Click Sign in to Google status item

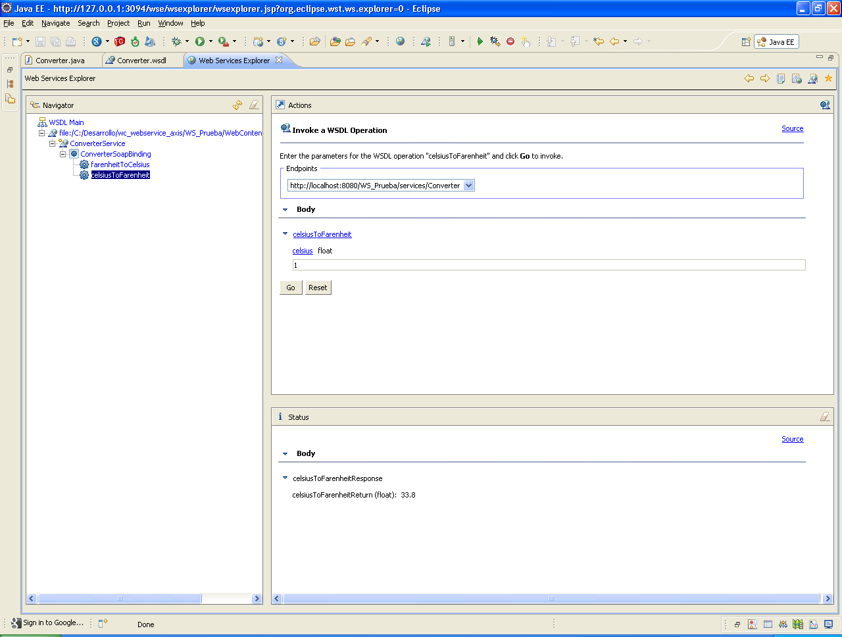pyautogui.click(x=47, y=623)
